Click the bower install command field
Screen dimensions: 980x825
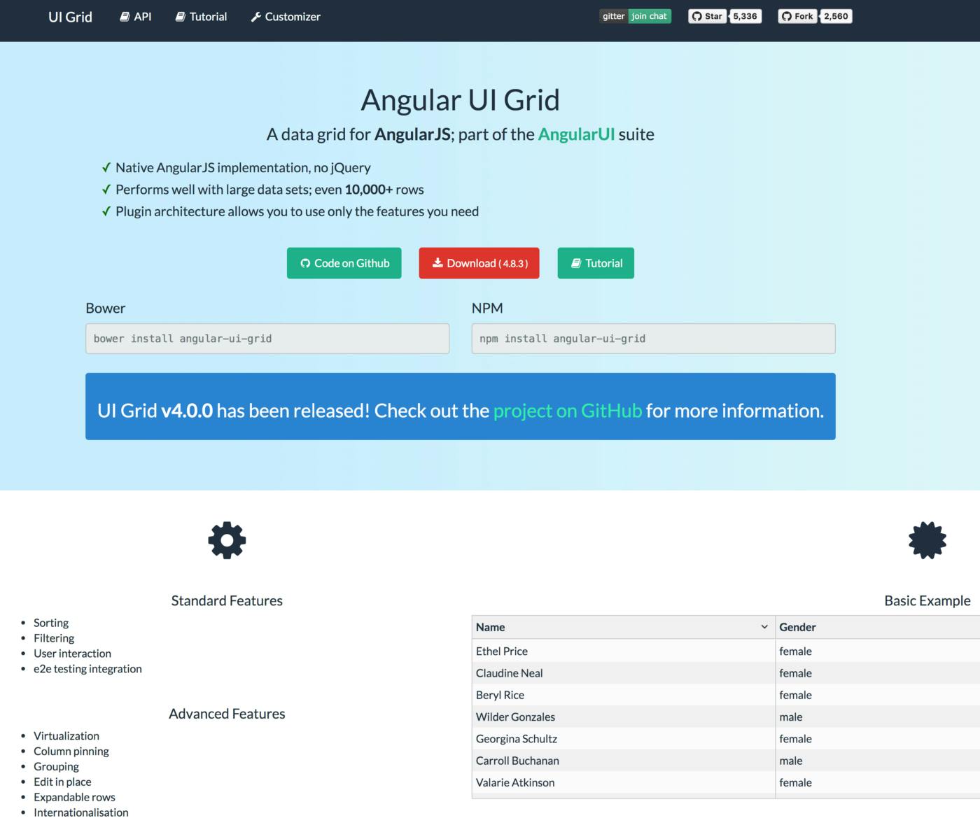267,339
